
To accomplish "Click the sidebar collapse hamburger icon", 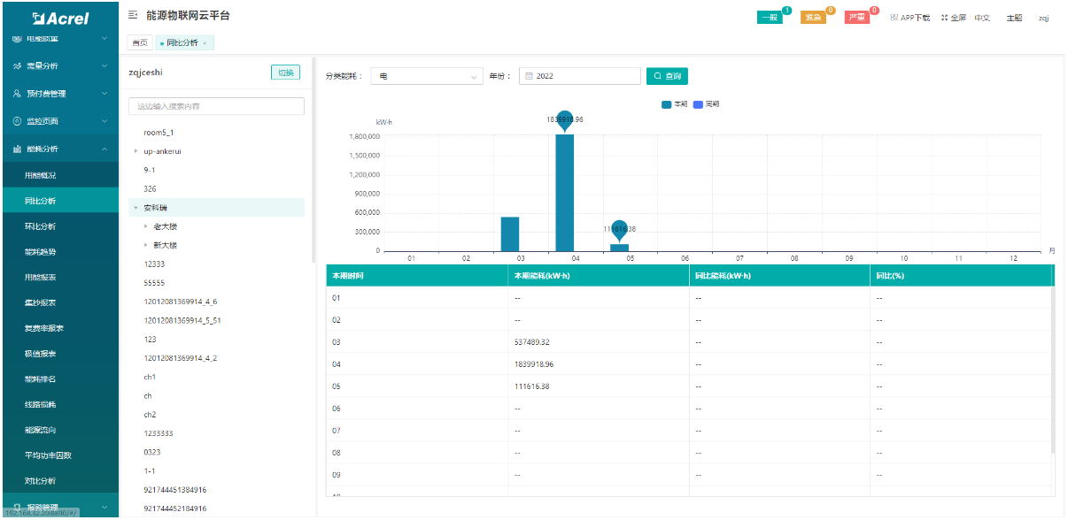I will click(x=133, y=16).
